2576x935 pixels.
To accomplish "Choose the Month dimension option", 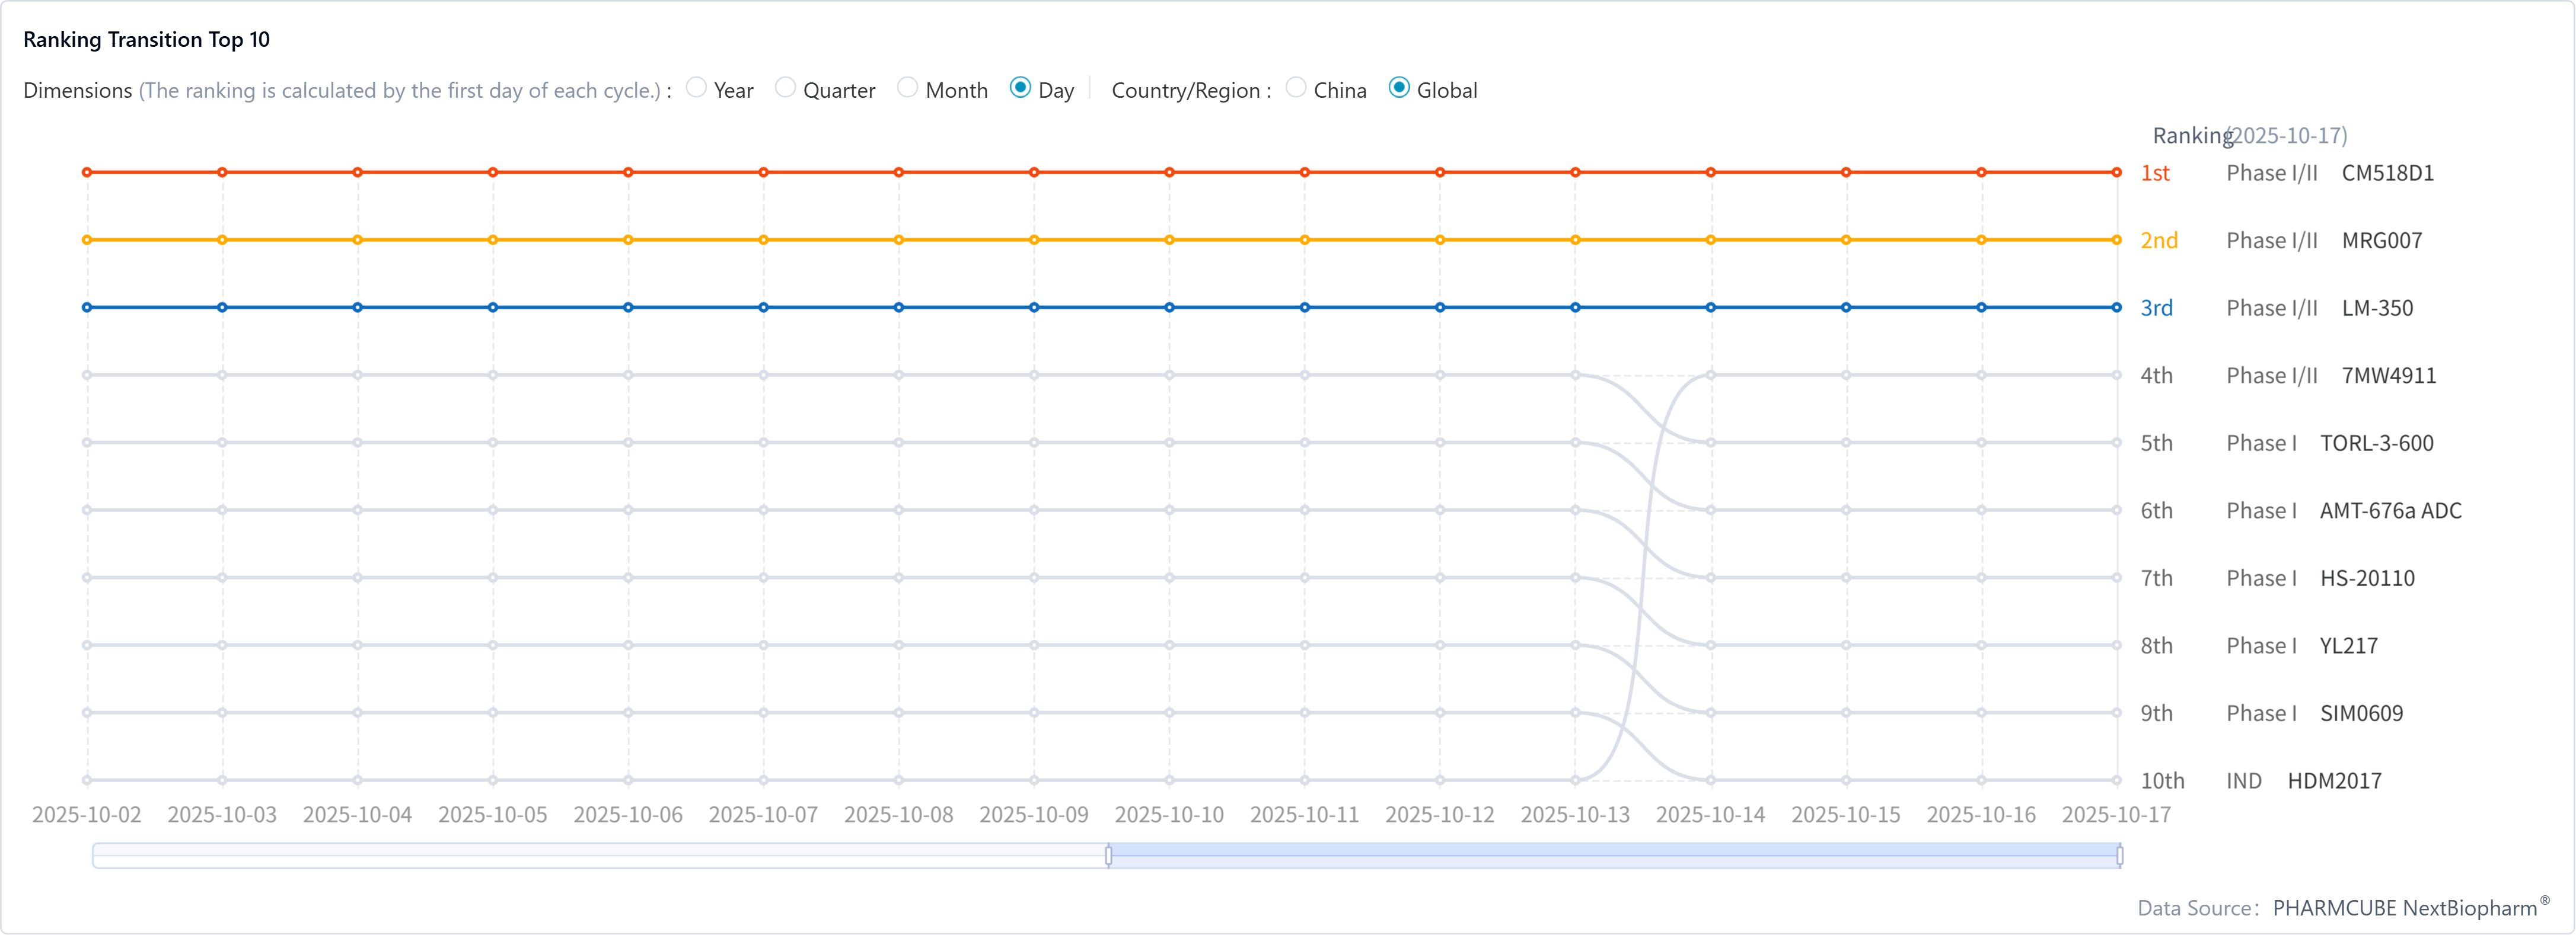I will click(x=908, y=89).
